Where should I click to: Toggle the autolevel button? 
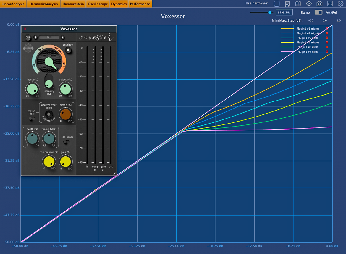(x=68, y=50)
